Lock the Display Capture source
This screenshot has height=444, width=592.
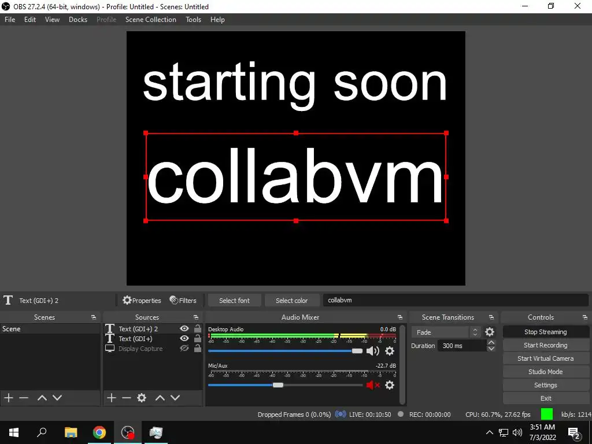click(x=198, y=348)
